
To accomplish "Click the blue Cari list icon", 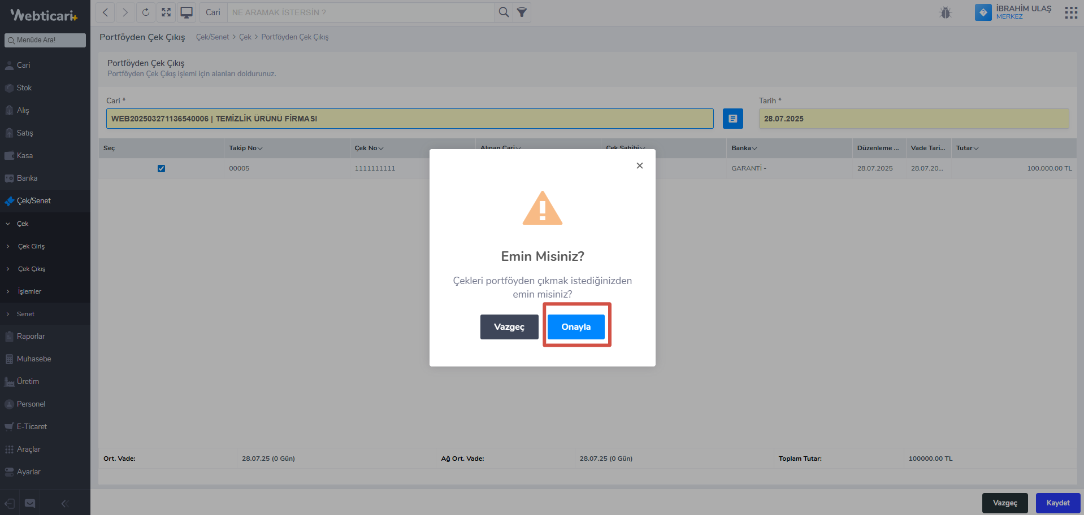I will tap(732, 119).
